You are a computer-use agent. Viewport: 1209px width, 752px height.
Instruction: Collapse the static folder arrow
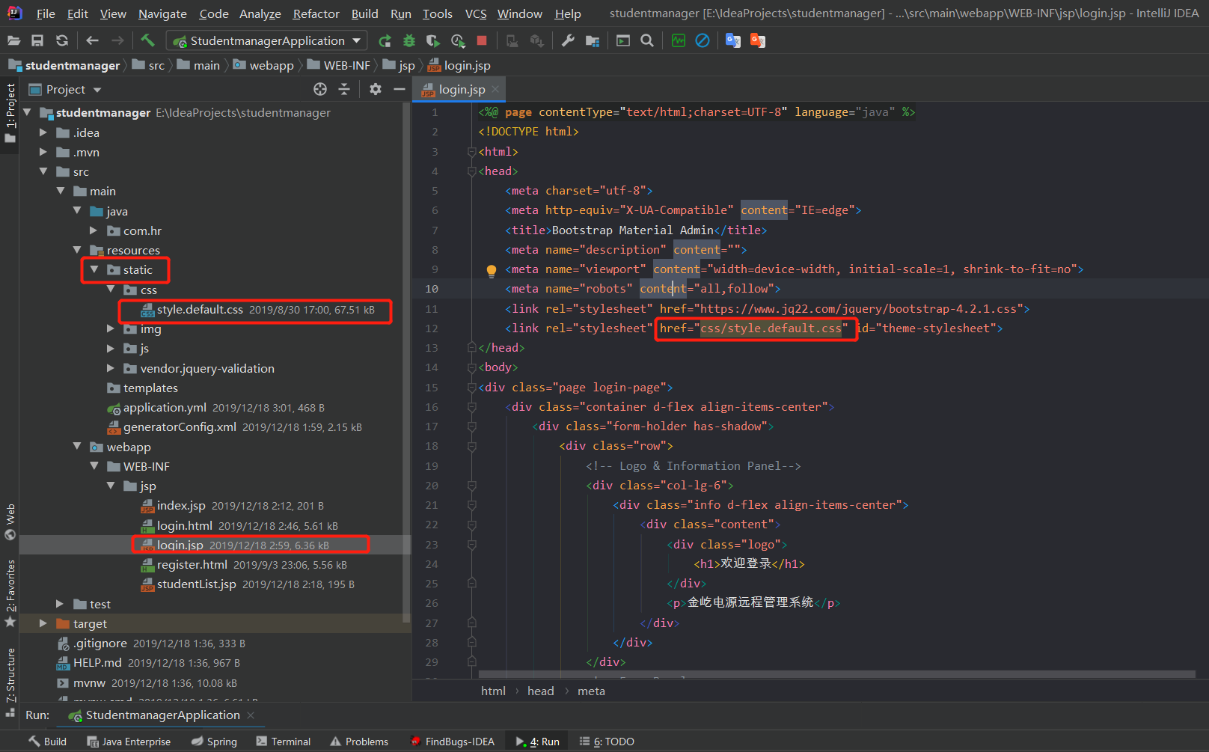pyautogui.click(x=94, y=269)
